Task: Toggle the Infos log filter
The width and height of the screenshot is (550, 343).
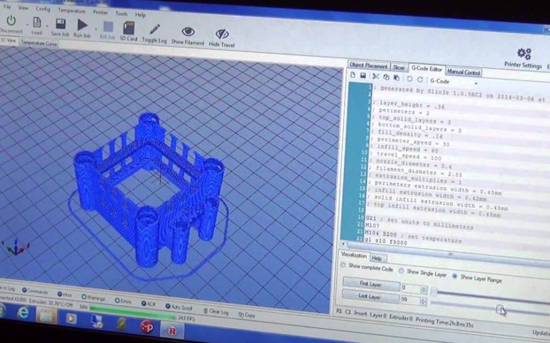Action: point(65,295)
